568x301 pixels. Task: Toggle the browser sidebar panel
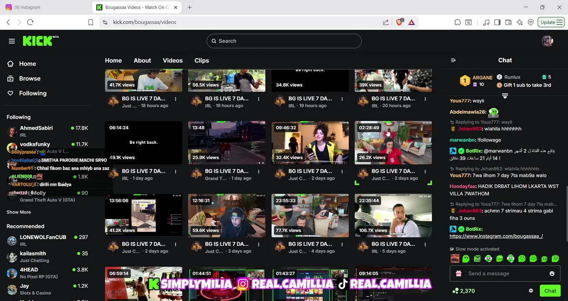(x=497, y=22)
